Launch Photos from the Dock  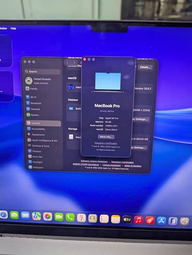[x=48, y=217]
